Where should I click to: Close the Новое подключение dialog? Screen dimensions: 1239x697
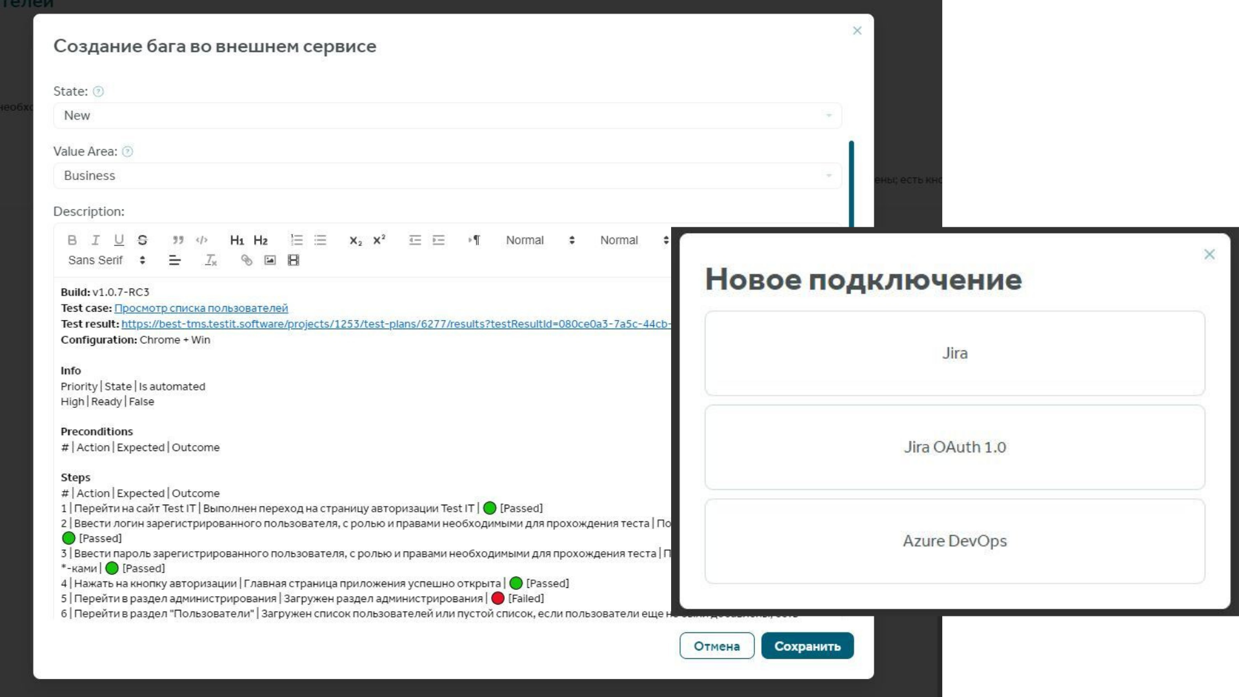click(1209, 254)
